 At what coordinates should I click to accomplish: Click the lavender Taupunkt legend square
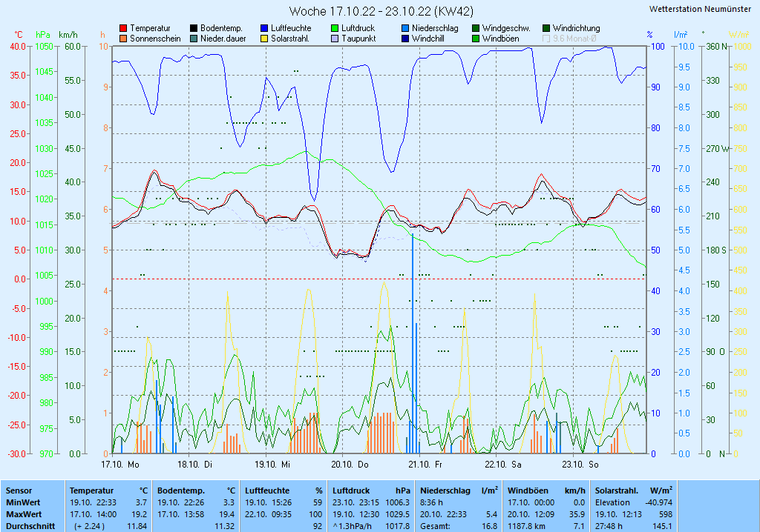335,39
